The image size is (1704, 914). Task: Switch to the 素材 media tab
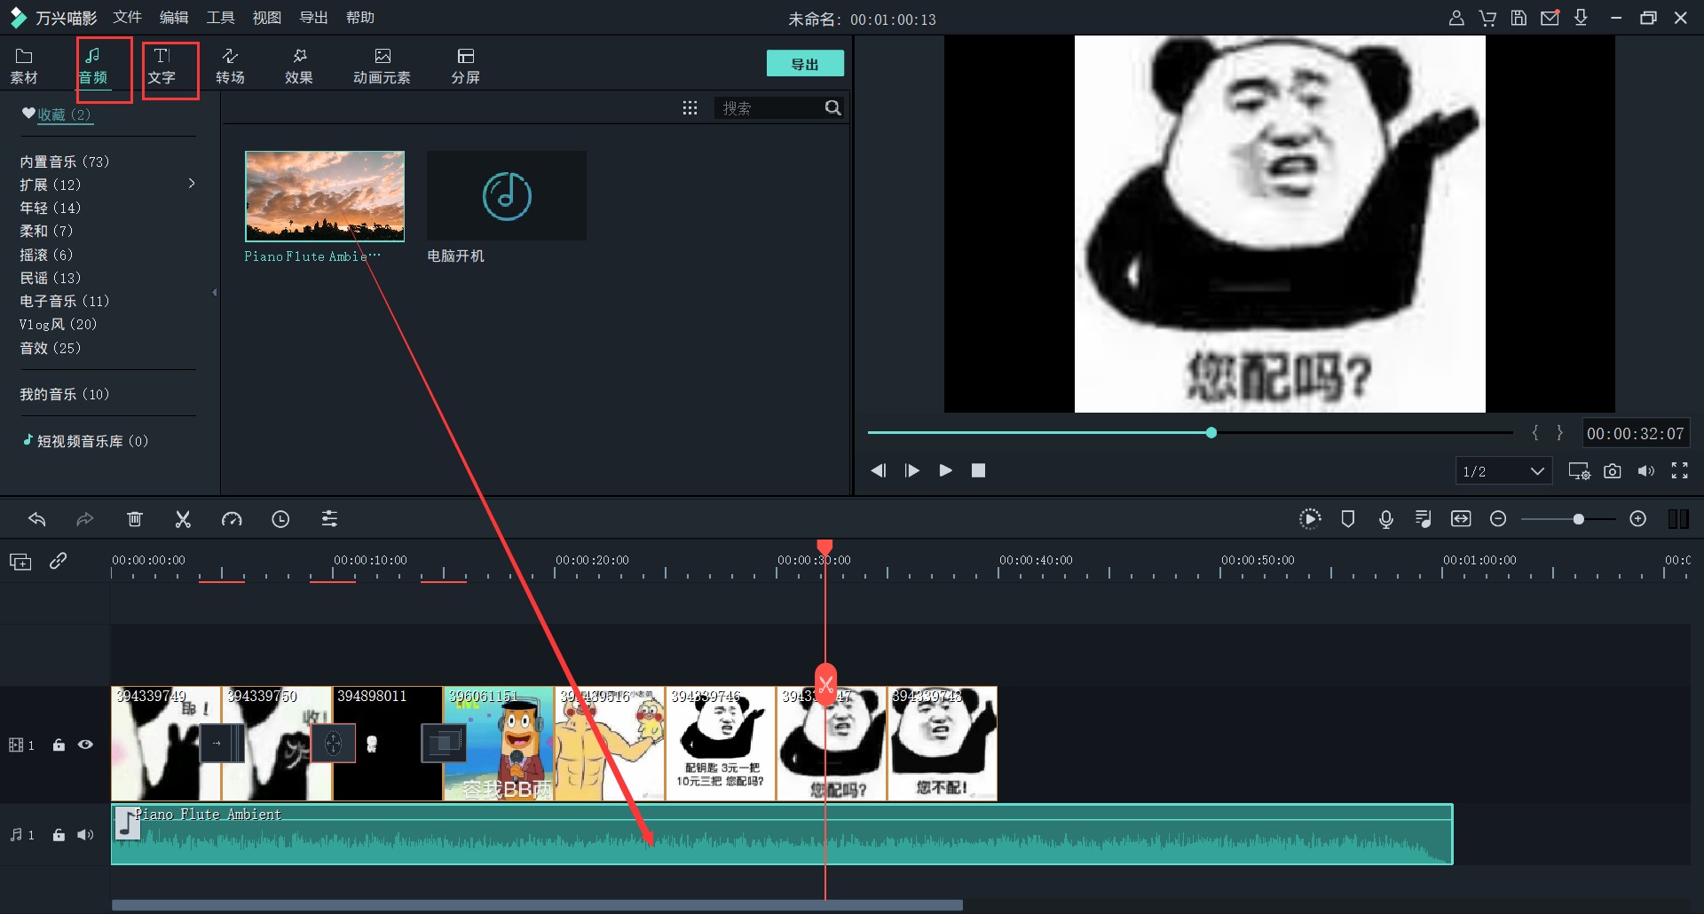coord(24,65)
